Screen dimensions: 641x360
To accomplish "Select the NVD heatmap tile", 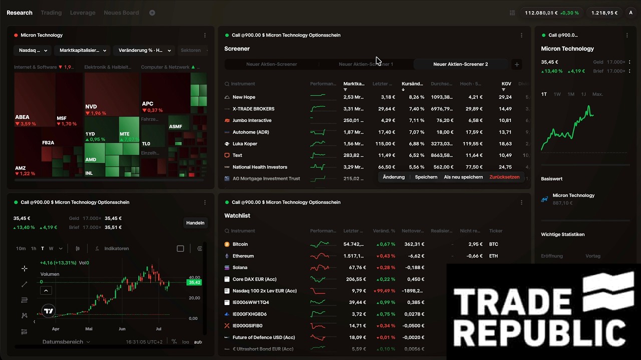I will (x=112, y=95).
